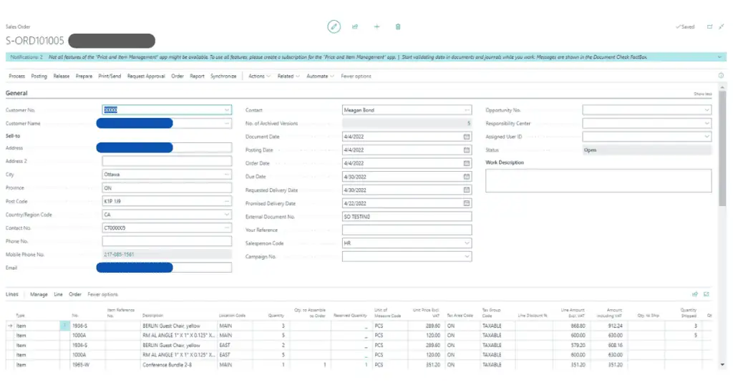Image resolution: width=733 pixels, height=385 pixels.
Task: Open Document Date calendar picker
Action: (466, 137)
